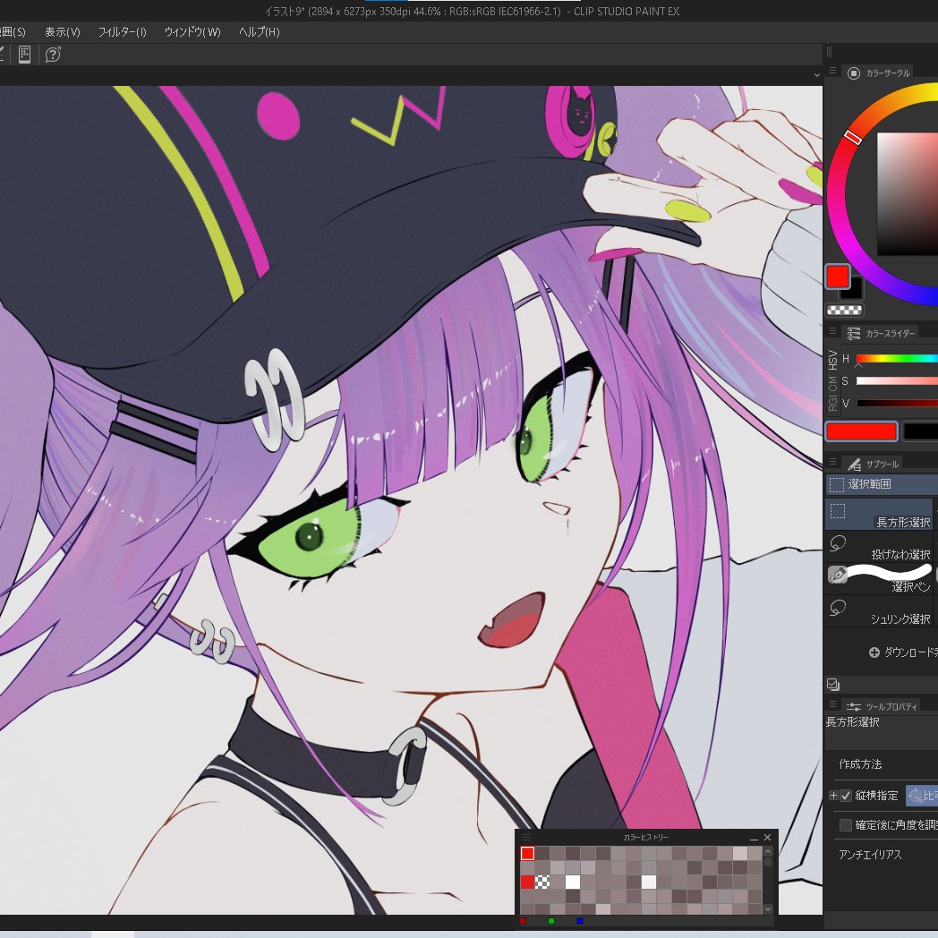Select the RGB color mode tab
938x938 pixels.
(832, 402)
